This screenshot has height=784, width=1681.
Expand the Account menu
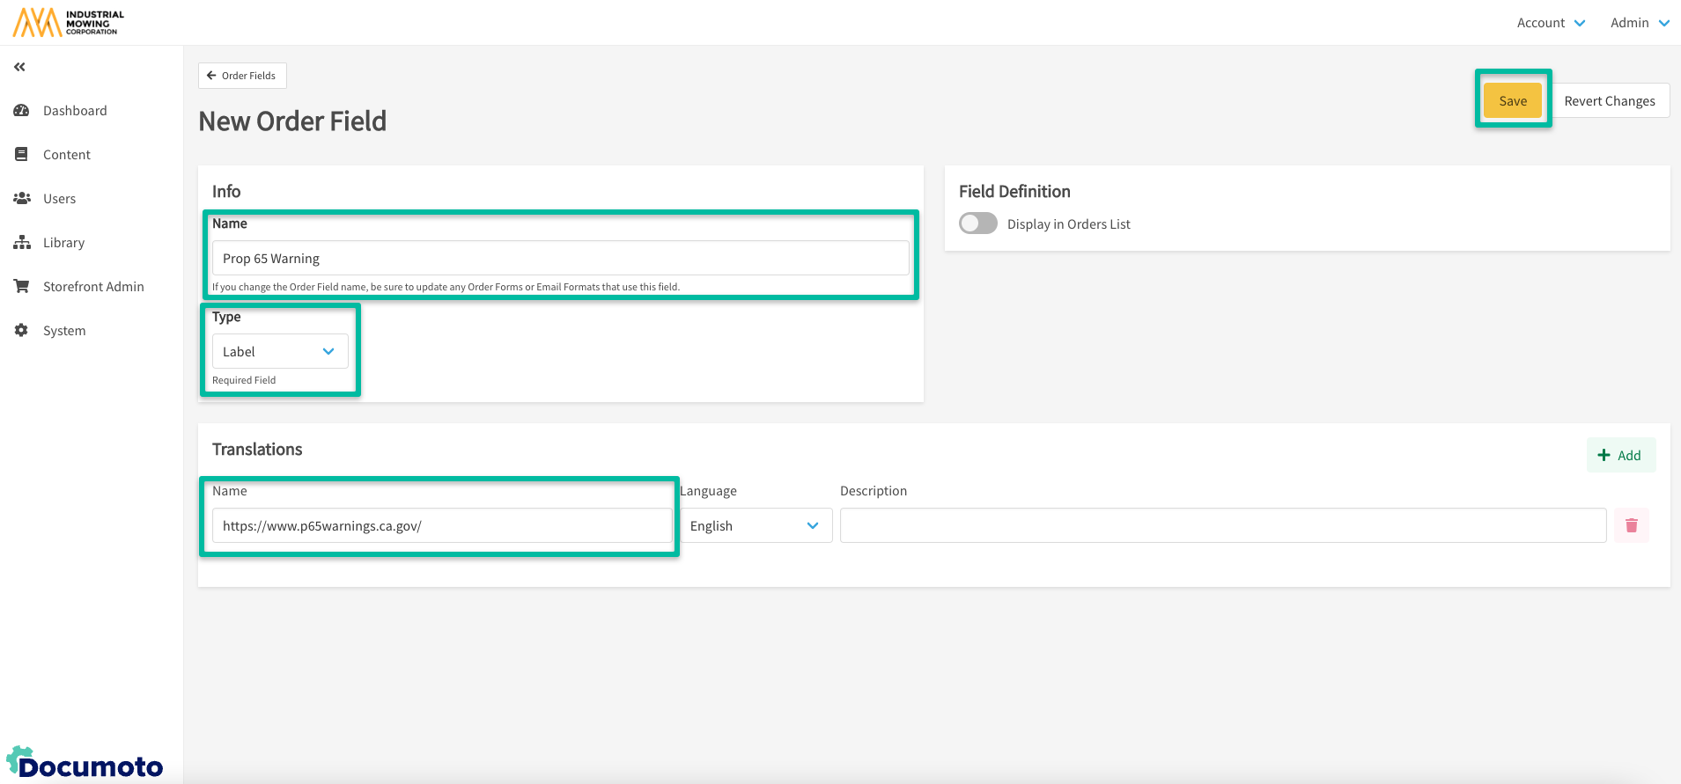click(x=1550, y=23)
